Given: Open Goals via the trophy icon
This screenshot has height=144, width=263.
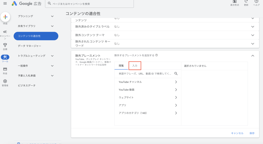Looking at the screenshot, I should click(5, 45).
